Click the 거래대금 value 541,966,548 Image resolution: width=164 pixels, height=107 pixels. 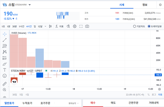click(150, 19)
